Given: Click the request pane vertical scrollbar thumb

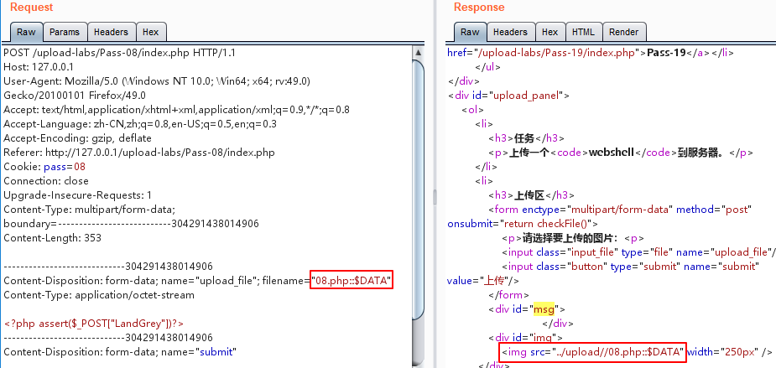Looking at the screenshot, I should tap(418, 190).
